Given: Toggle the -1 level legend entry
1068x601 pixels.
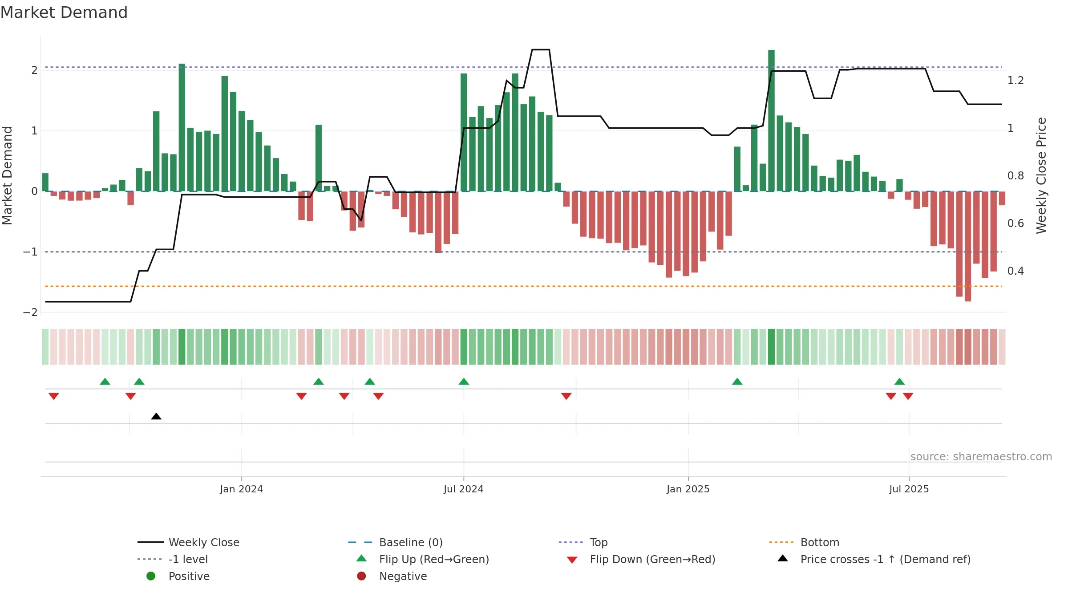Looking at the screenshot, I should [173, 559].
